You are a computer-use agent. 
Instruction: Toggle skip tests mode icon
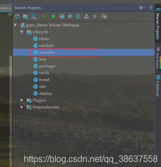(78, 17)
